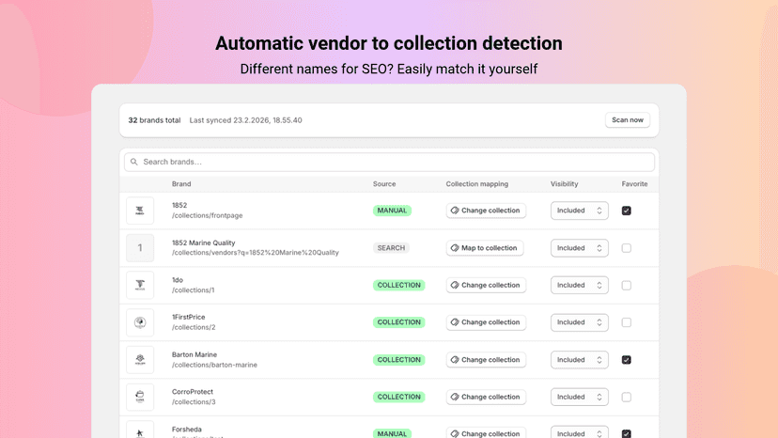Open the visibility dropdown for 1FirstPrice

579,322
